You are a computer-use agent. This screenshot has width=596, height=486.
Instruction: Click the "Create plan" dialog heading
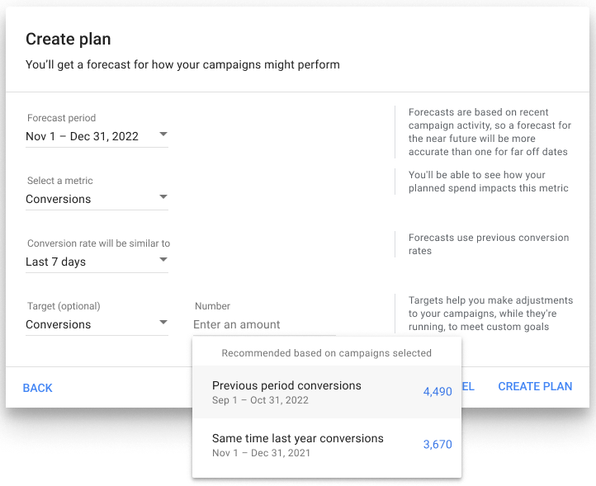(69, 39)
